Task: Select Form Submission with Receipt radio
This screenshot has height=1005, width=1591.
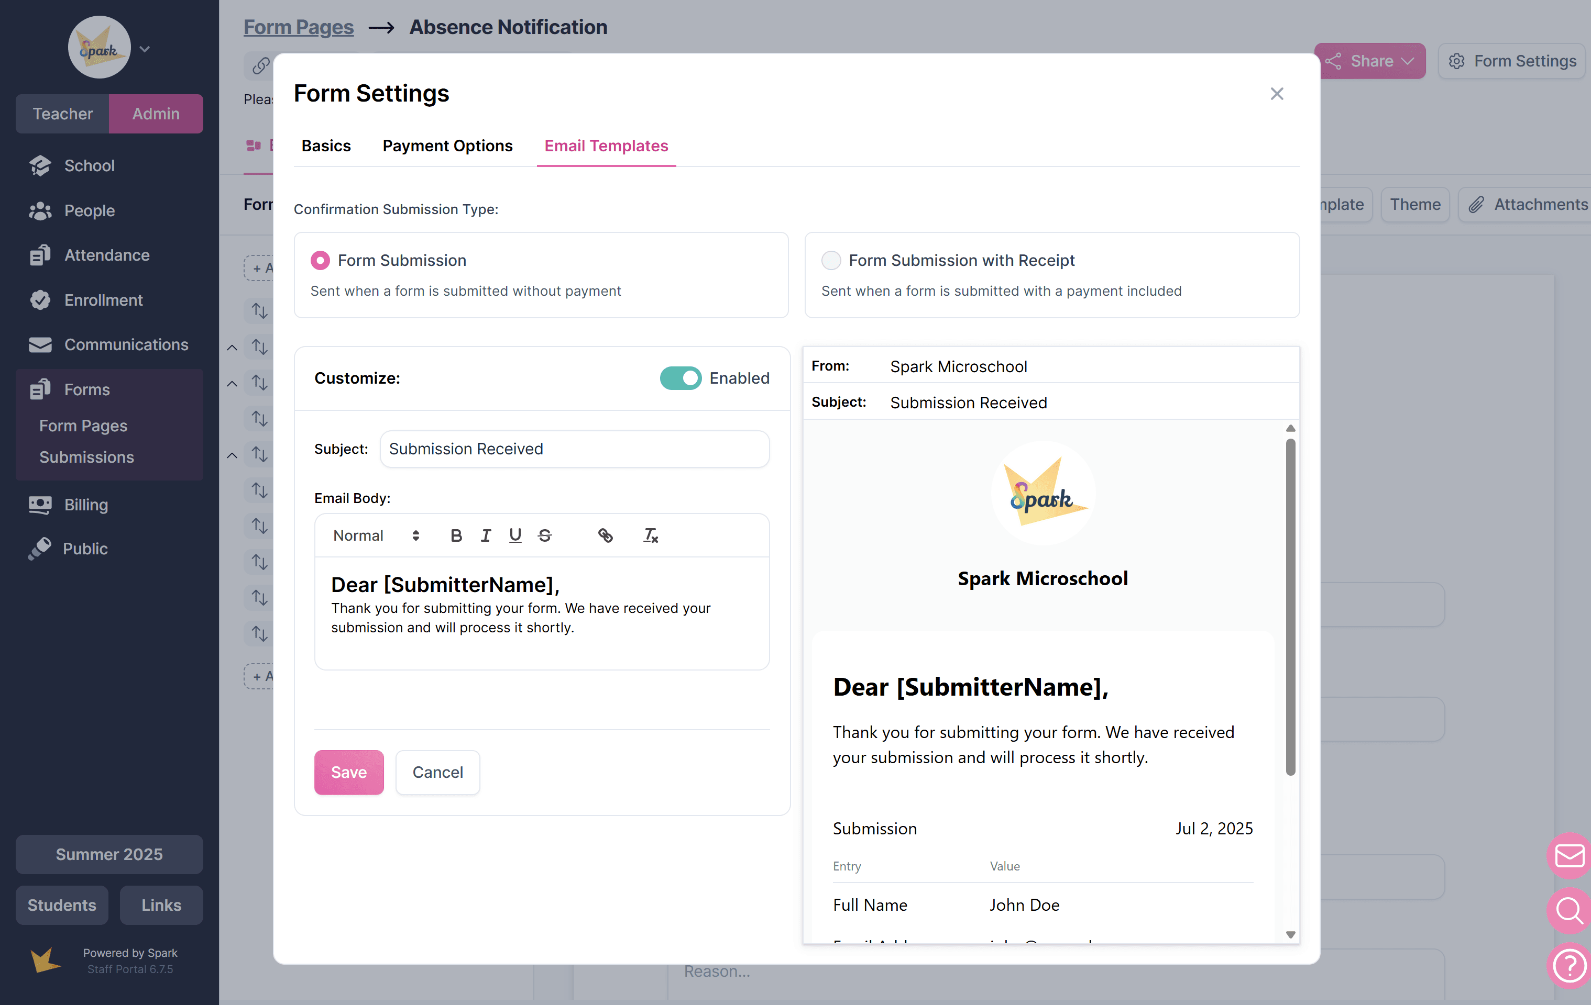Action: (831, 260)
